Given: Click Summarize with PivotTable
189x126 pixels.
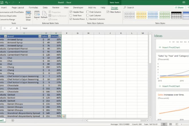Looking at the screenshot, I should point(12,12).
